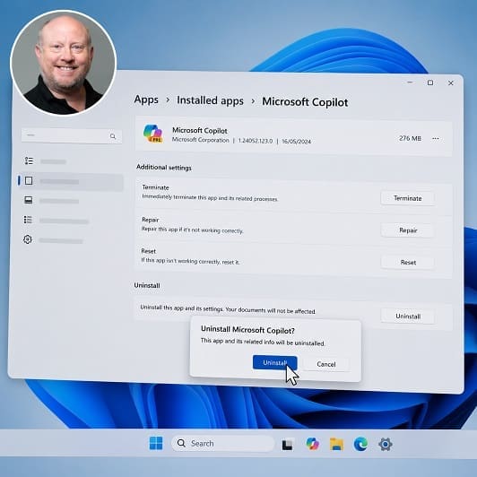Minimize the Settings window

[x=410, y=82]
